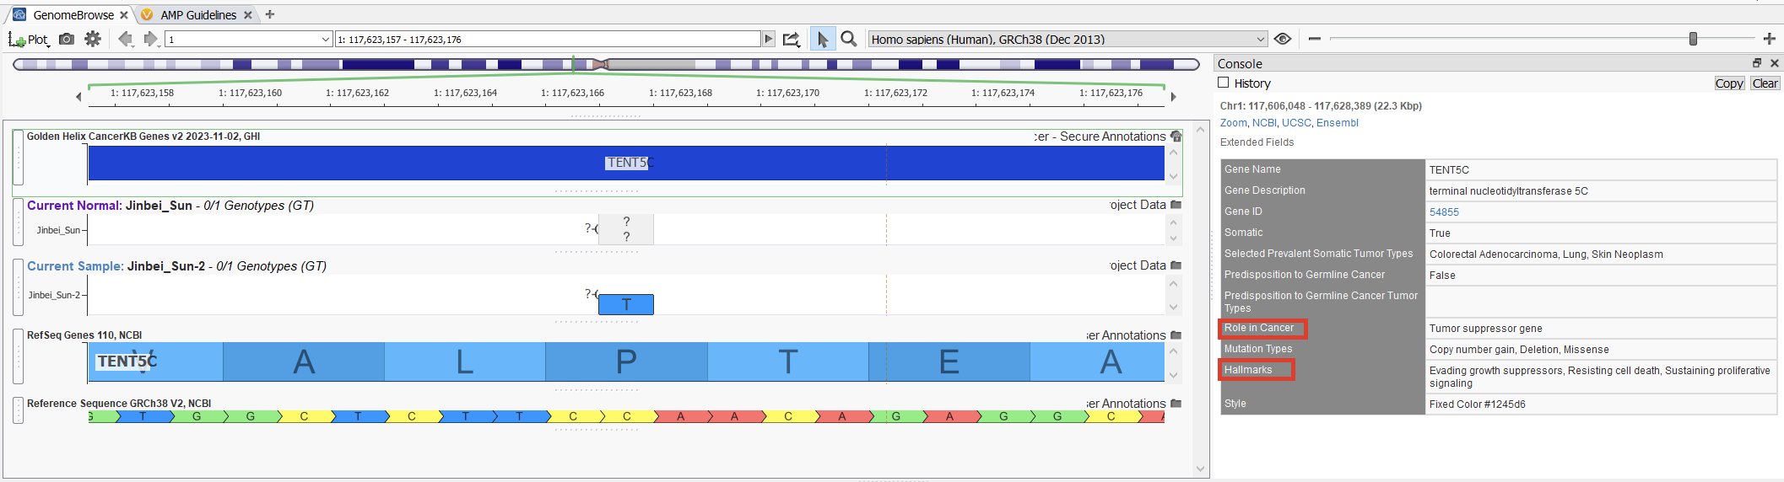Click the 'Role in Cancer' field label
This screenshot has width=1784, height=482.
[x=1259, y=328]
